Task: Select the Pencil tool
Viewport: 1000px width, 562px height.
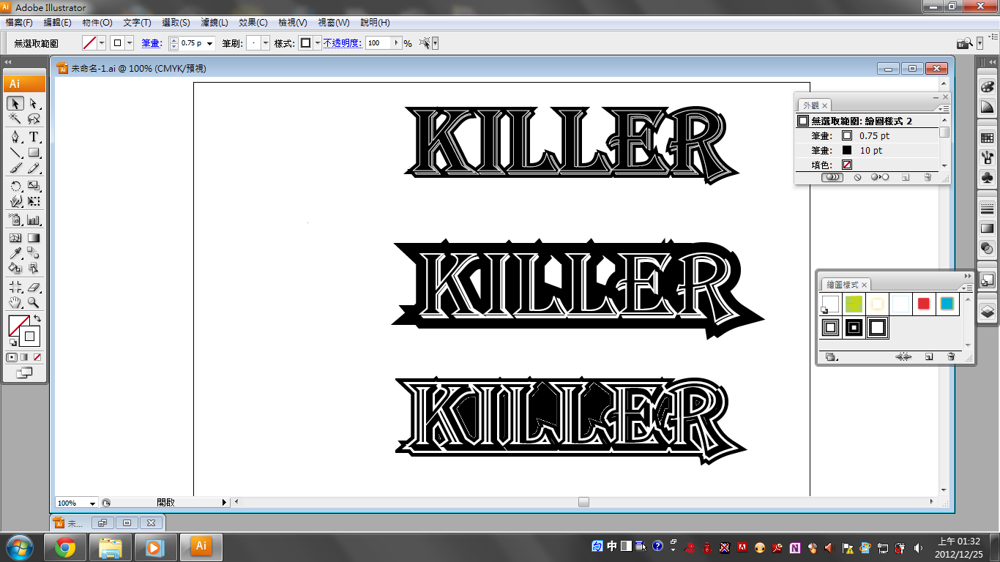Action: click(x=34, y=168)
